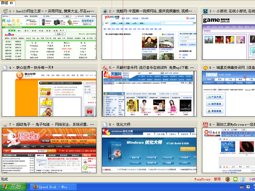255x191 pixels.
Task: Open the Windows 开始 Start menu
Action: [13, 187]
